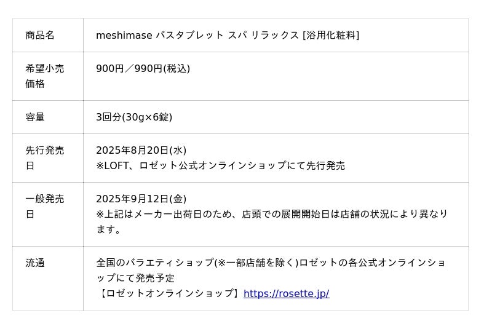Click the [浴用化粧料] bracket text
The image size is (492, 329).
tap(331, 36)
